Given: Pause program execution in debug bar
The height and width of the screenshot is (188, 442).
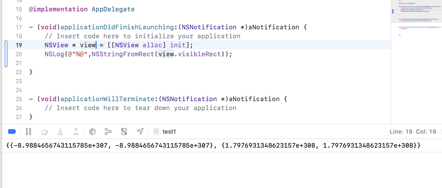Looking at the screenshot, I should 29,131.
